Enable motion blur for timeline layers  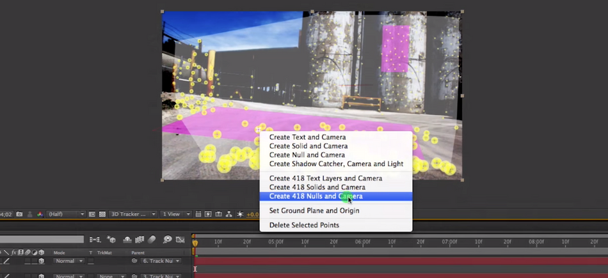(x=152, y=240)
